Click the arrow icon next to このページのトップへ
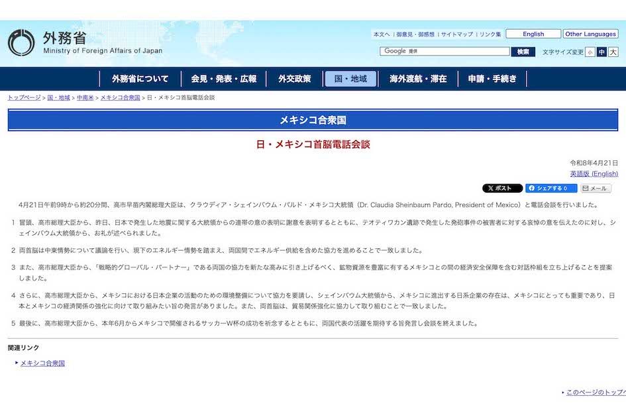Viewport: 626px width, 417px height. click(564, 392)
